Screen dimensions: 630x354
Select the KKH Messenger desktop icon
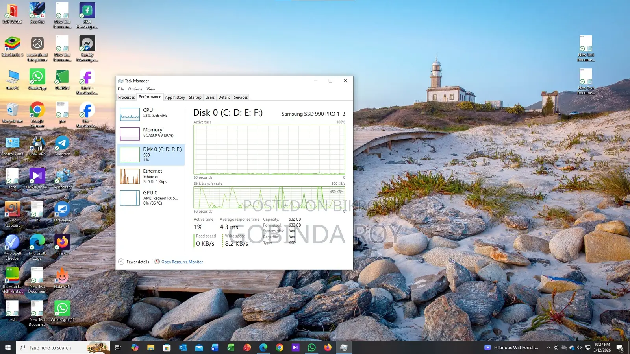(x=87, y=16)
